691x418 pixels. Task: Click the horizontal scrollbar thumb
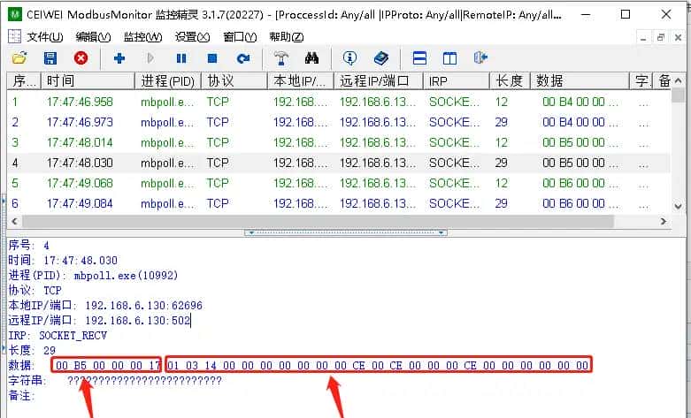click(x=318, y=221)
